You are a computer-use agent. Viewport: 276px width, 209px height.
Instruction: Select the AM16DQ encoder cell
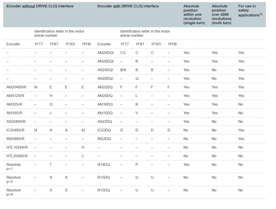105,104
